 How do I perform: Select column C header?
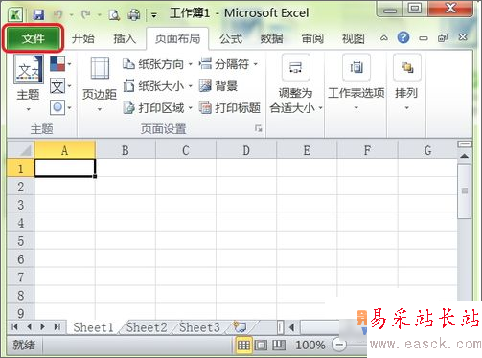click(186, 150)
